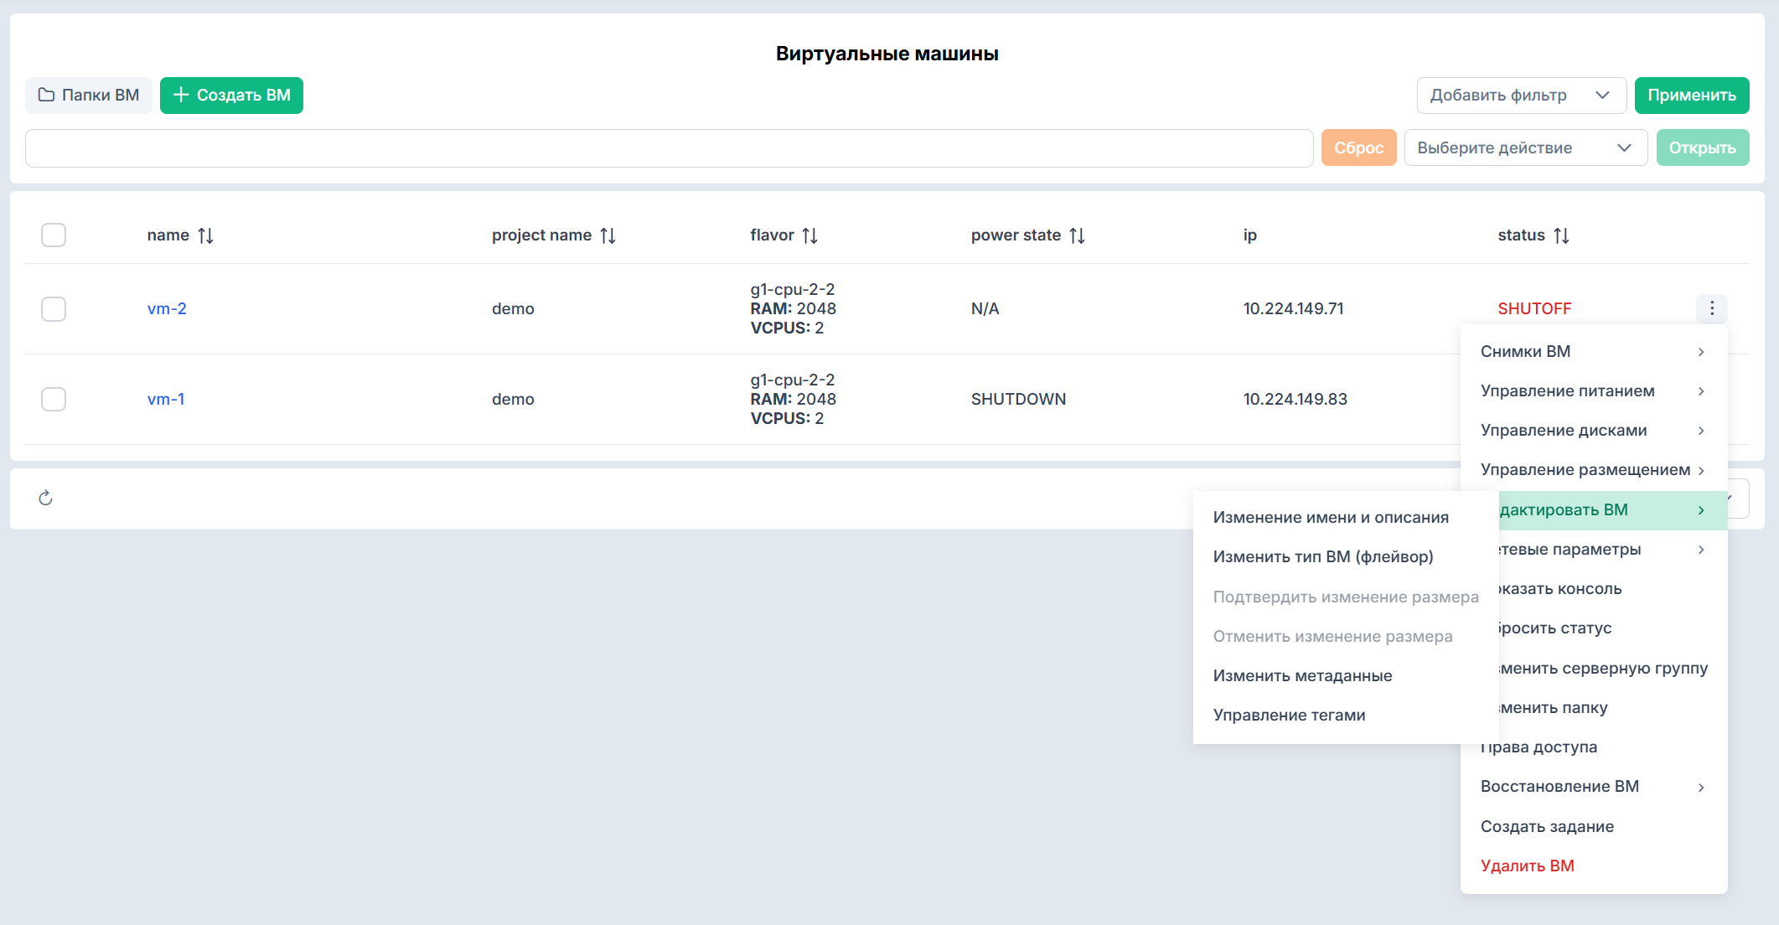Expand Восстановление ВМ submenu

pos(1594,786)
